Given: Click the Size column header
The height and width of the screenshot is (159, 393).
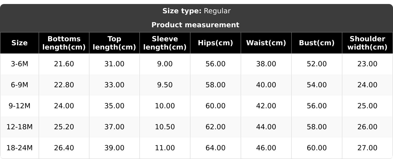Looking at the screenshot, I should click(20, 43).
